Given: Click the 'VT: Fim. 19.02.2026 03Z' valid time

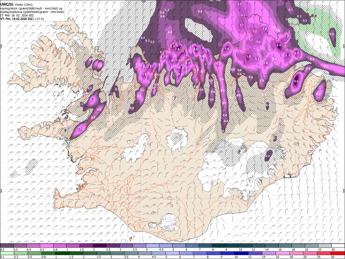Looking at the screenshot, I should click(x=17, y=19).
